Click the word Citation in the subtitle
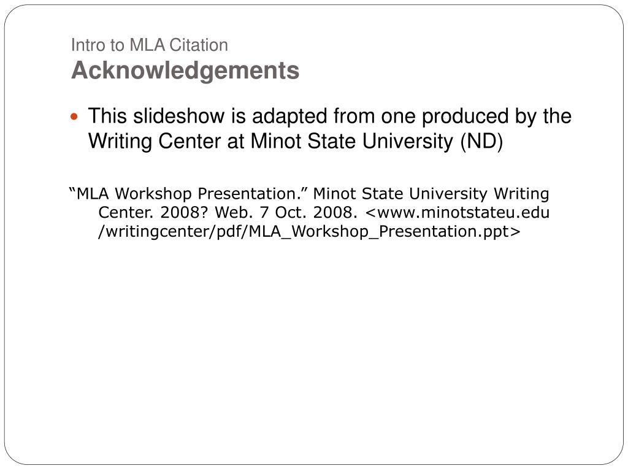 tap(199, 45)
